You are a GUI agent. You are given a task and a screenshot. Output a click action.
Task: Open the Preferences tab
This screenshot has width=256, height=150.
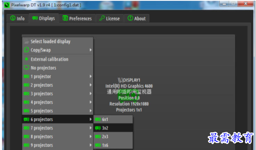tap(77, 18)
